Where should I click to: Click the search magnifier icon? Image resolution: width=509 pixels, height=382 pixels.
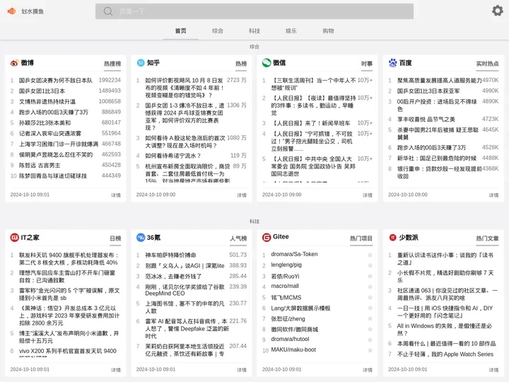click(x=108, y=11)
